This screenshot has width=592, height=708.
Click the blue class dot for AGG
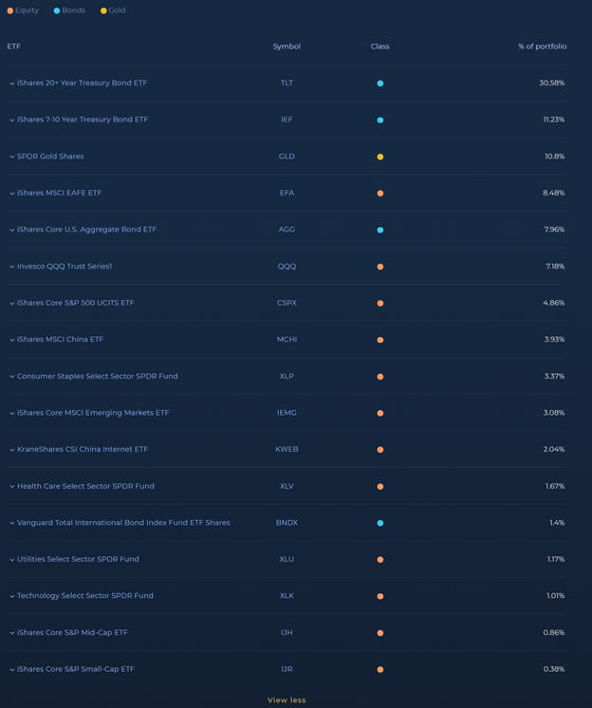(x=380, y=230)
